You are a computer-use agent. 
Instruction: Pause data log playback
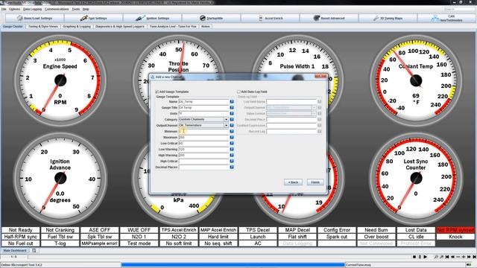[420, 257]
